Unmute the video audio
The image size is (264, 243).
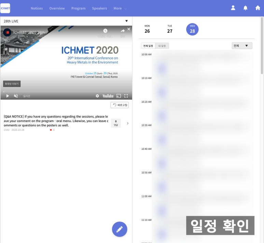click(16, 96)
